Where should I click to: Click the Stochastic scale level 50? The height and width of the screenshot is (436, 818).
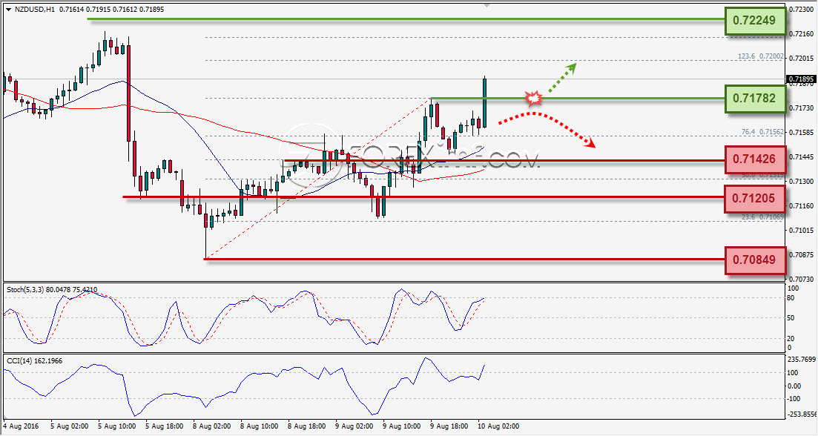[x=791, y=318]
